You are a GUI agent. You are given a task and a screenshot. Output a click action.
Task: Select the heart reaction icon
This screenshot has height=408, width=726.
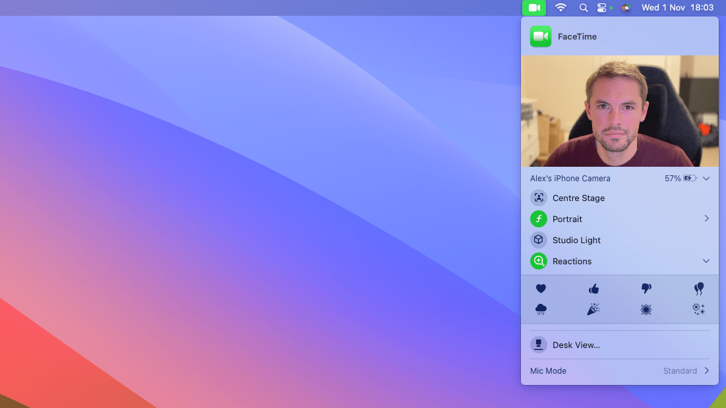point(541,288)
